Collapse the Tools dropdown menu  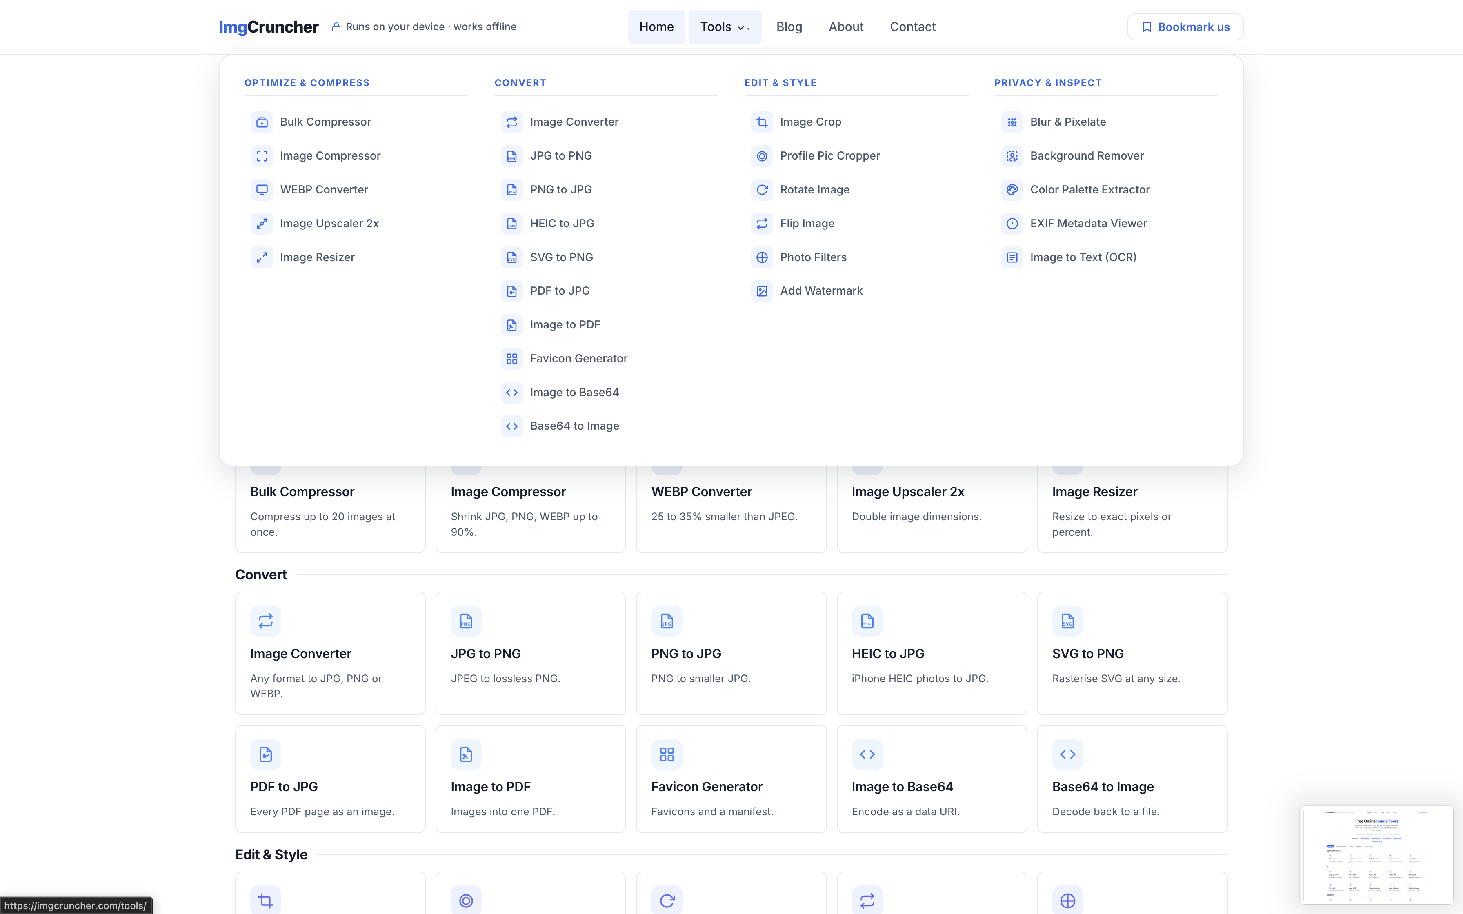point(724,27)
